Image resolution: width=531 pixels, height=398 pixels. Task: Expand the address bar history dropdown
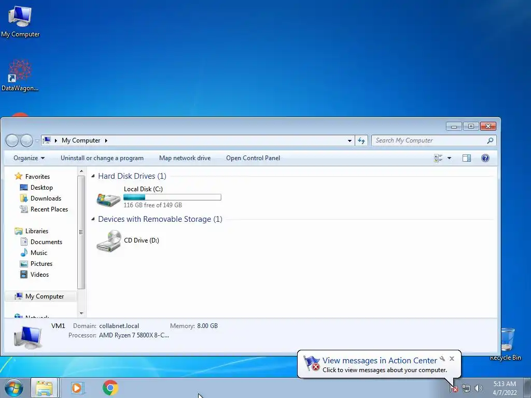click(350, 140)
